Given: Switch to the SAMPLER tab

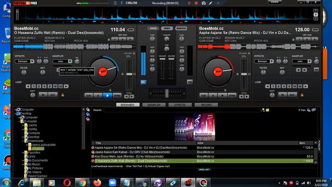Looking at the screenshot, I should tap(154, 105).
